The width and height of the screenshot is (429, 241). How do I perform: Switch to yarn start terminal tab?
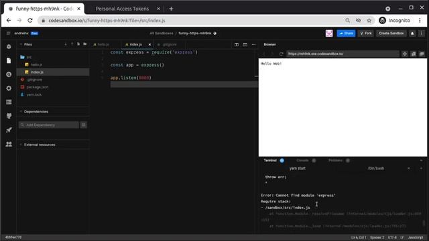298,168
